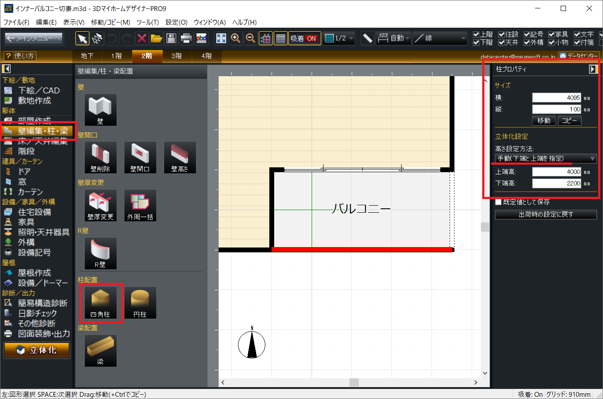The height and width of the screenshot is (399, 603).
Task: Uncheck the 家具 display checkbox
Action: (551, 34)
